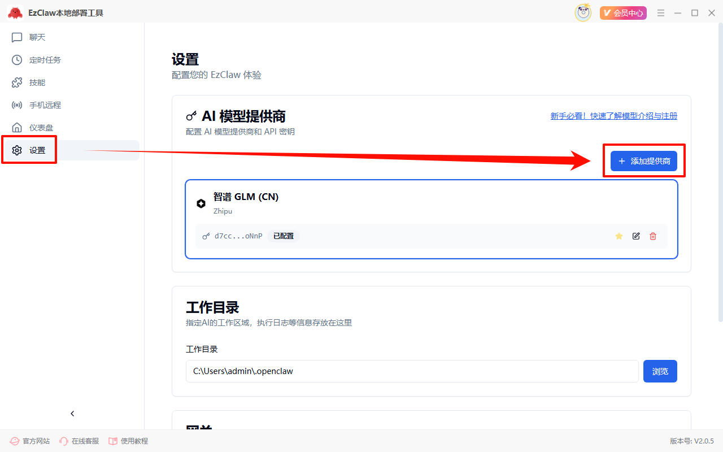Screen dimensions: 723x452
Task: Open the hamburger menu in title bar
Action: pyautogui.click(x=661, y=13)
